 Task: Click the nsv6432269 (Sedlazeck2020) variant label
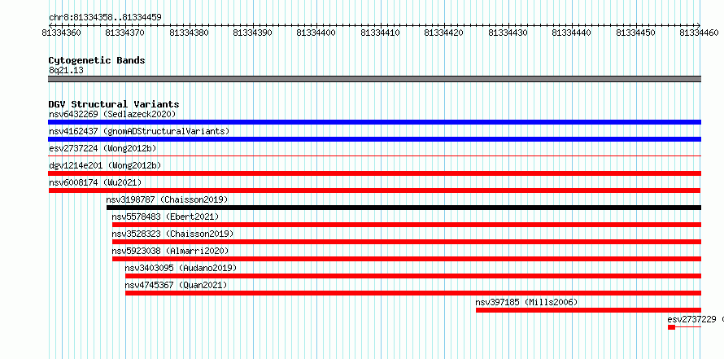pyautogui.click(x=112, y=114)
